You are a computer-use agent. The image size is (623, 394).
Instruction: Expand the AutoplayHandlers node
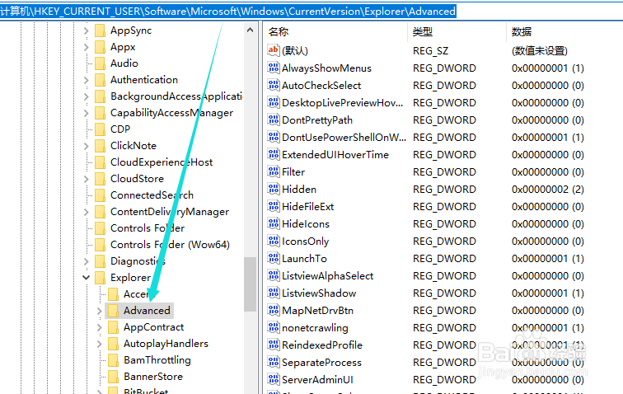pyautogui.click(x=100, y=344)
